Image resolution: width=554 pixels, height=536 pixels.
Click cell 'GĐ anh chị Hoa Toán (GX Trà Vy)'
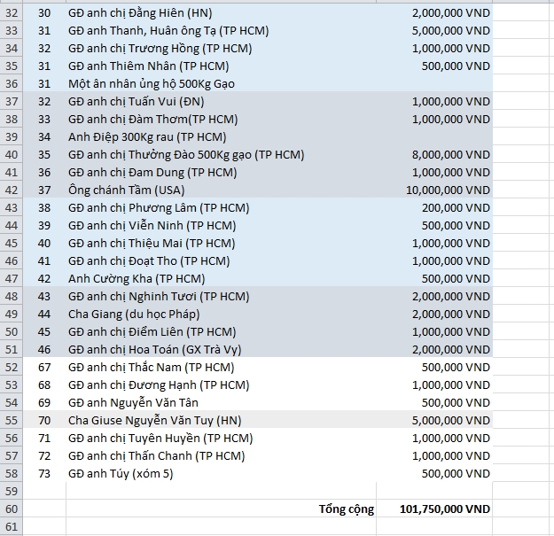(x=222, y=349)
